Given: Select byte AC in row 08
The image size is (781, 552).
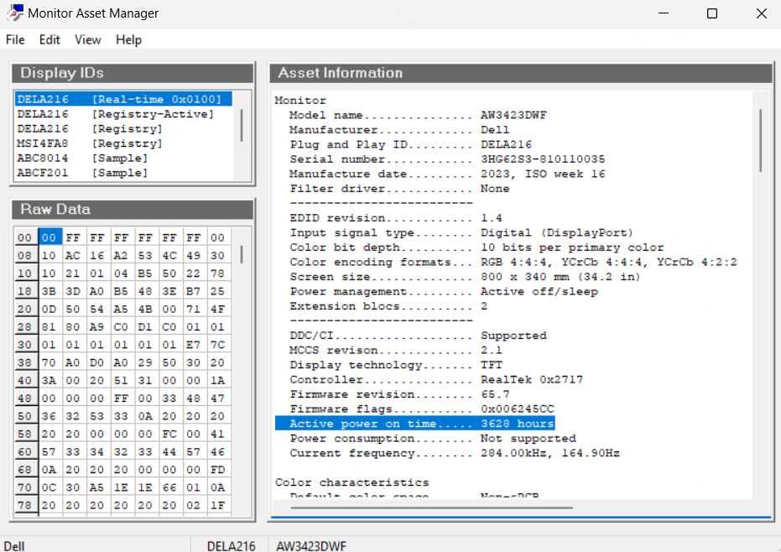Looking at the screenshot, I should [x=73, y=256].
